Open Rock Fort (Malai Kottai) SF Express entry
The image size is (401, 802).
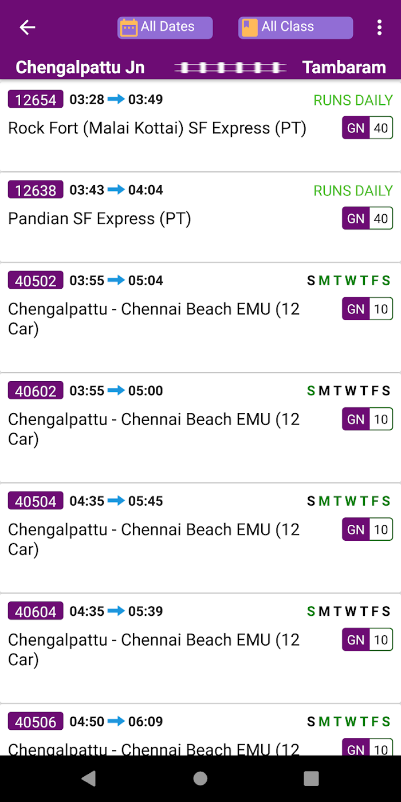point(200,127)
